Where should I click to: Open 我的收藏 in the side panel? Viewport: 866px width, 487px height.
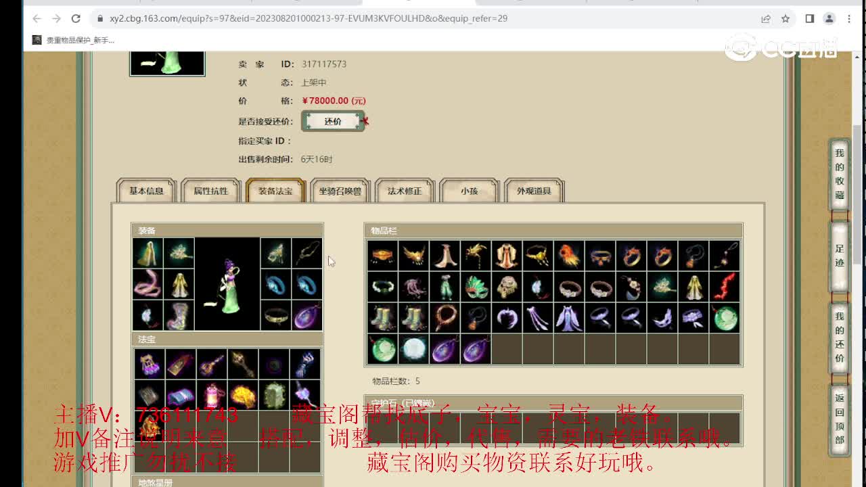[x=839, y=175]
